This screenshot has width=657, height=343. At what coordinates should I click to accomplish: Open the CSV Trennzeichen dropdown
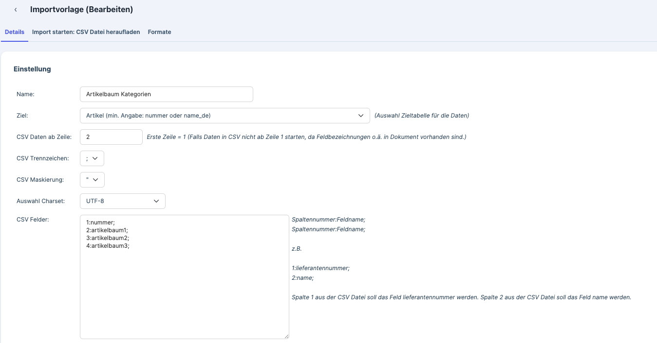92,158
